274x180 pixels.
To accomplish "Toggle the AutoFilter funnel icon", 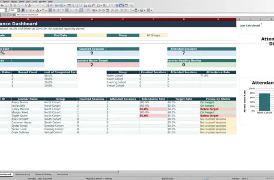I will coord(80,6).
